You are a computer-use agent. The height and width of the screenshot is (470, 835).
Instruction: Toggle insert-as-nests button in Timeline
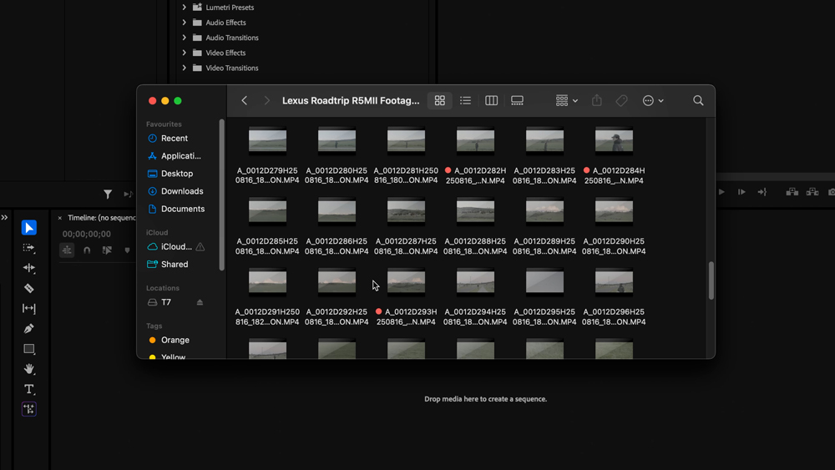click(67, 250)
